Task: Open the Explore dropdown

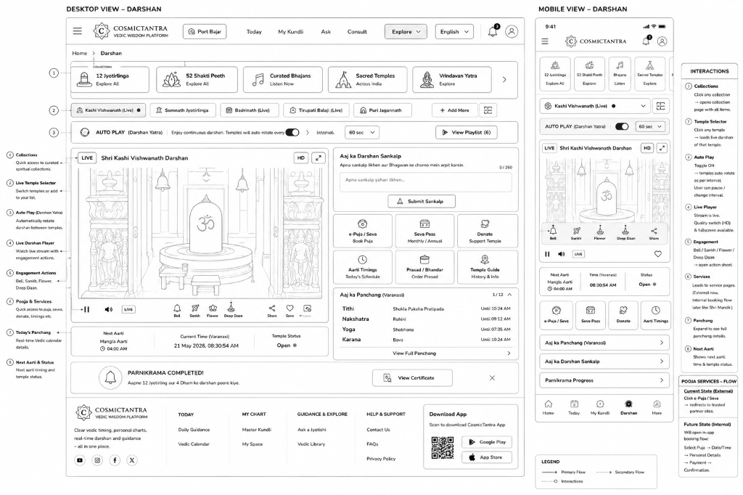Action: 406,32
